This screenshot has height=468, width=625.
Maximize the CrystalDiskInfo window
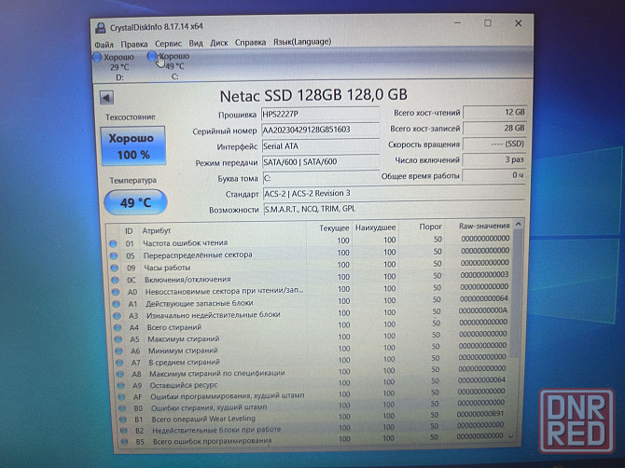[488, 23]
